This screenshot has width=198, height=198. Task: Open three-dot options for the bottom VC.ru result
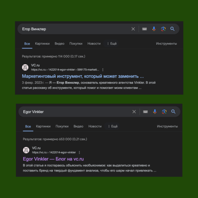click(80, 152)
